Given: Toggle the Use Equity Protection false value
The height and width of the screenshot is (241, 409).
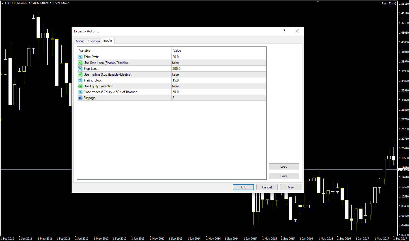Looking at the screenshot, I should pyautogui.click(x=175, y=86).
